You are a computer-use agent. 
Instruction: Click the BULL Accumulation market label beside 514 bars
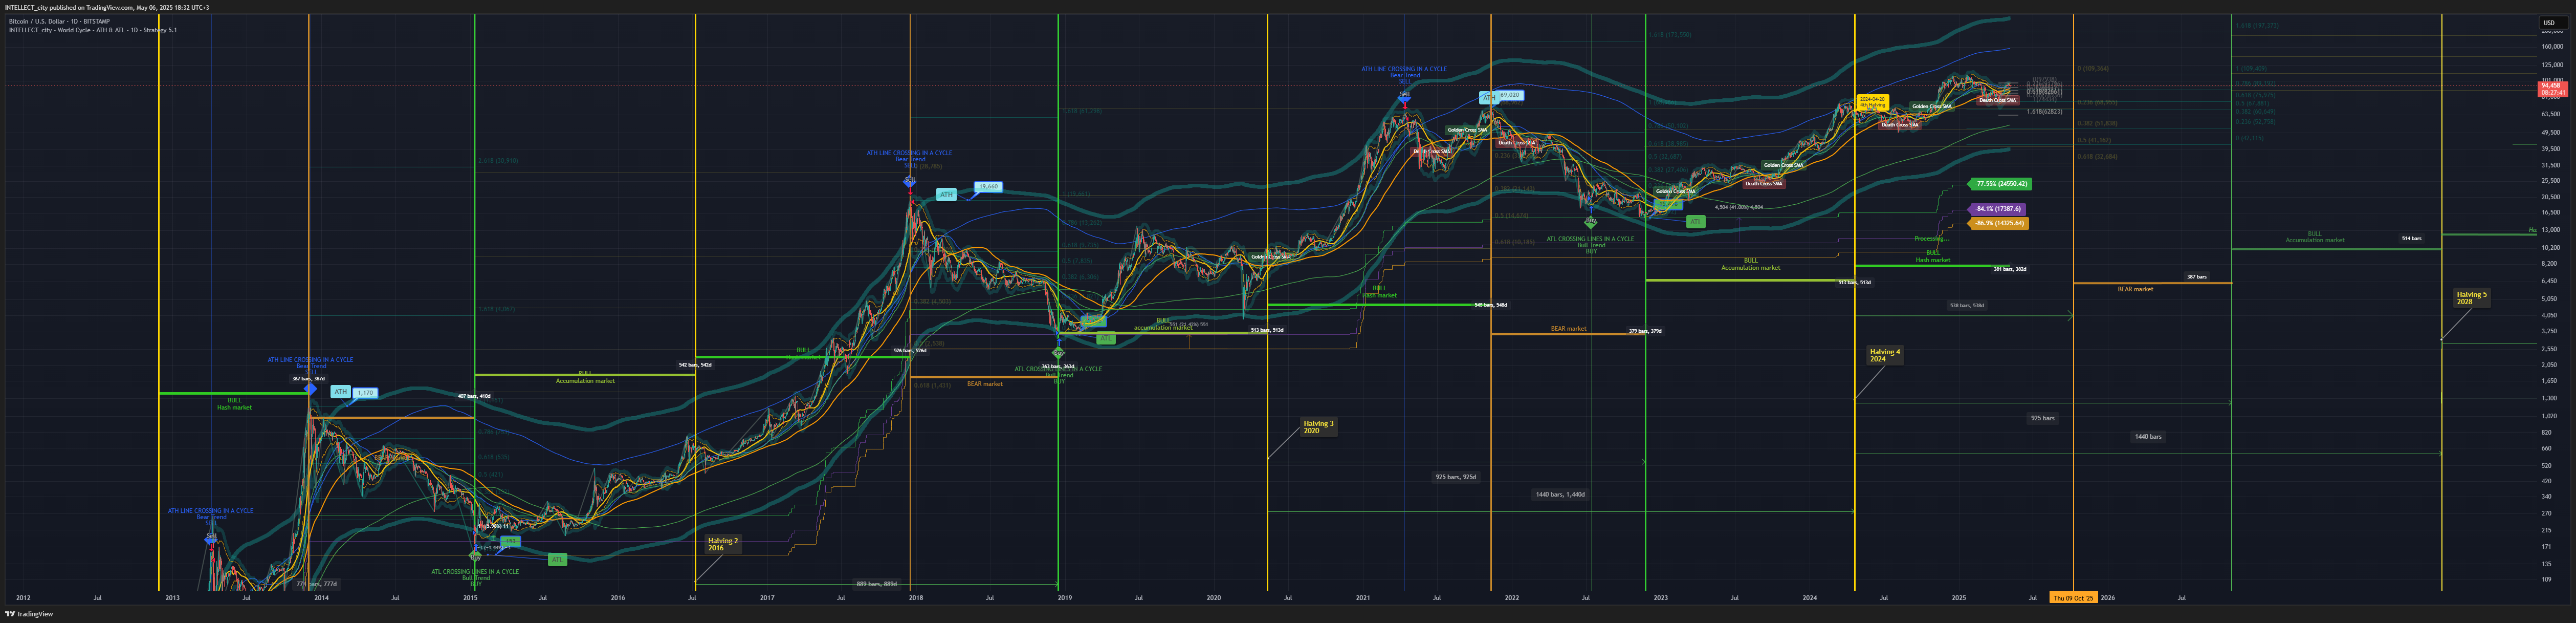(x=2315, y=237)
